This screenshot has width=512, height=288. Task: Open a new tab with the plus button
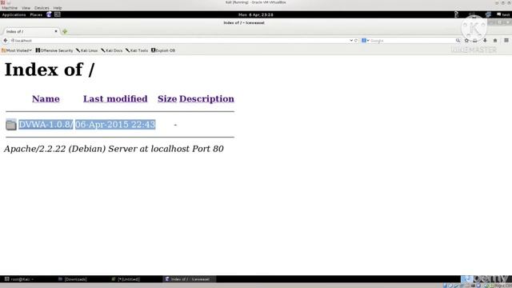tap(65, 31)
